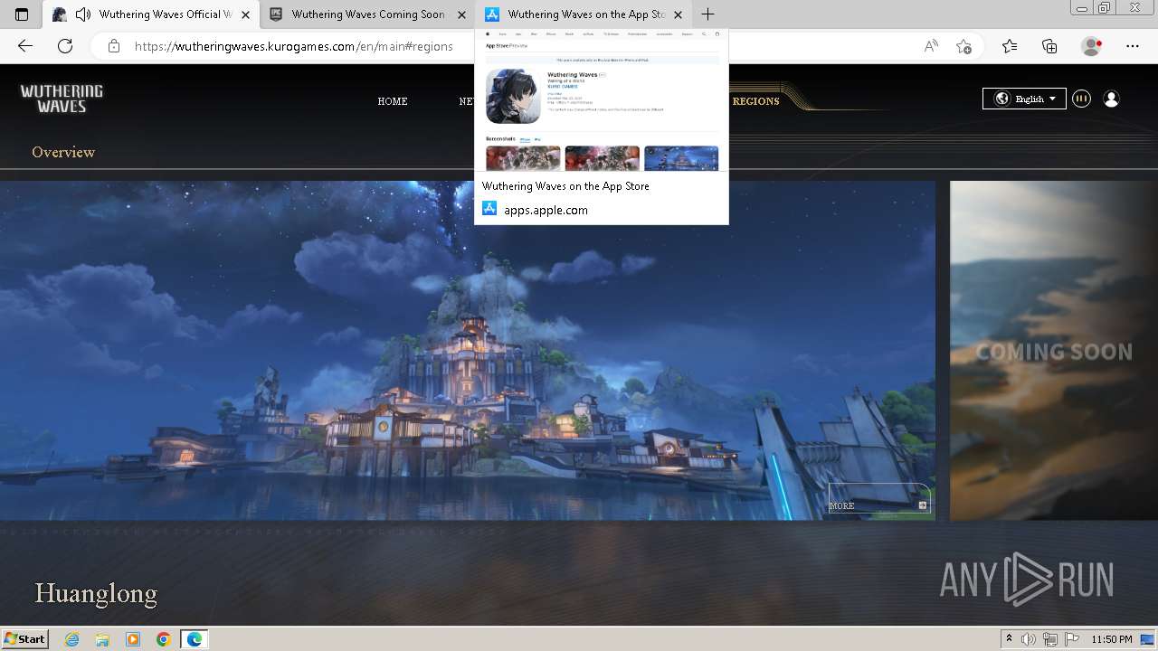Click the taskbar clock 11:50 PM
This screenshot has height=651, width=1158.
pos(1112,639)
